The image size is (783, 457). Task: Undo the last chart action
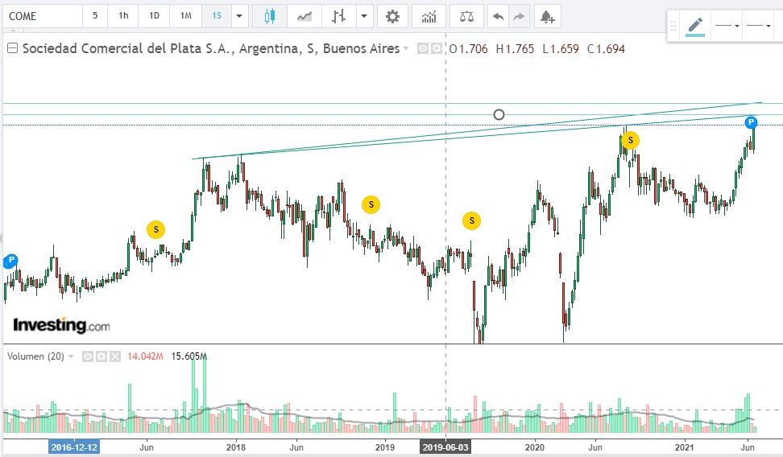[x=499, y=16]
